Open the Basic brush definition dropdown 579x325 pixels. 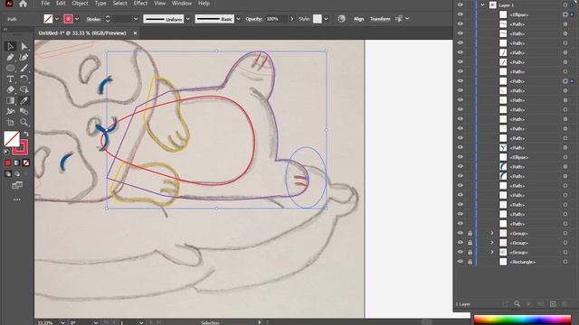(238, 19)
